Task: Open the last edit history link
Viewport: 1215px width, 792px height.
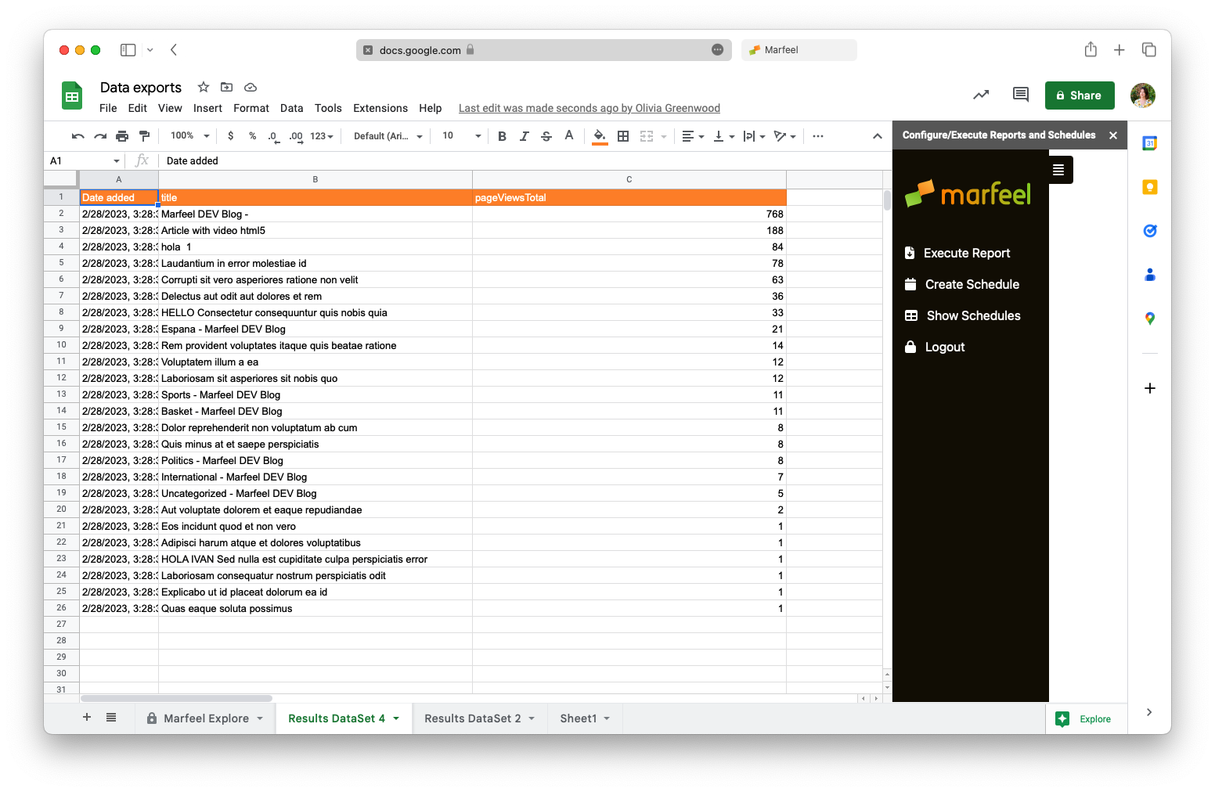Action: click(x=589, y=108)
